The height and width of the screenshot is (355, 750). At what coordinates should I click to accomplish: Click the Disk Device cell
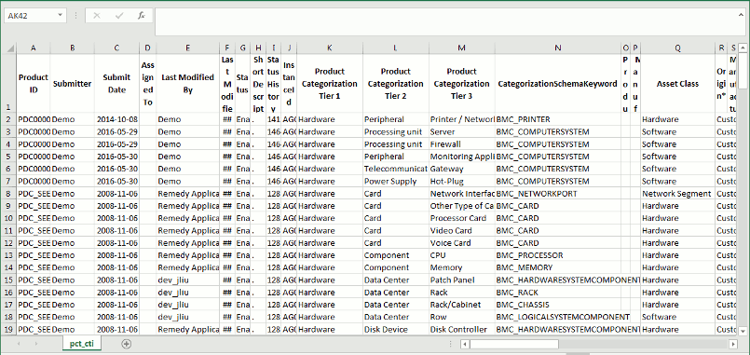(396, 329)
